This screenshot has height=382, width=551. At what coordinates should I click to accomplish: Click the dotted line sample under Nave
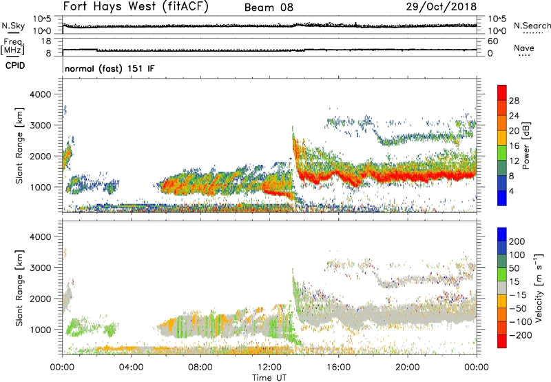click(524, 56)
